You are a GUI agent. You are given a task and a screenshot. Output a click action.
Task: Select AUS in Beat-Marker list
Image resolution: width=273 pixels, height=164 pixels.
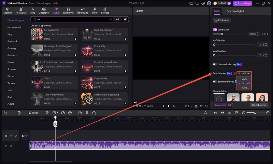(244, 79)
